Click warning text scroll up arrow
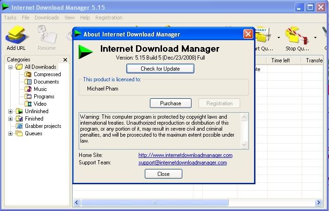 point(244,117)
